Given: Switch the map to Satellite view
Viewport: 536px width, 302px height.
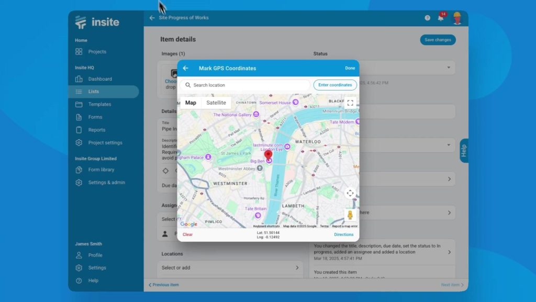Looking at the screenshot, I should tap(216, 103).
